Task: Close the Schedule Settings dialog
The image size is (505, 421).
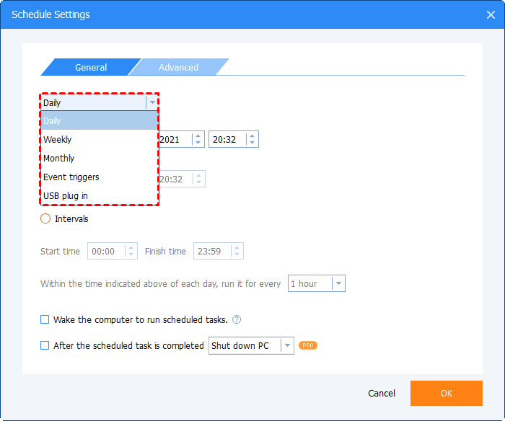Action: coord(491,14)
